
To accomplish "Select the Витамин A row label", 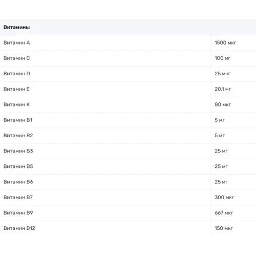I will click(17, 42).
